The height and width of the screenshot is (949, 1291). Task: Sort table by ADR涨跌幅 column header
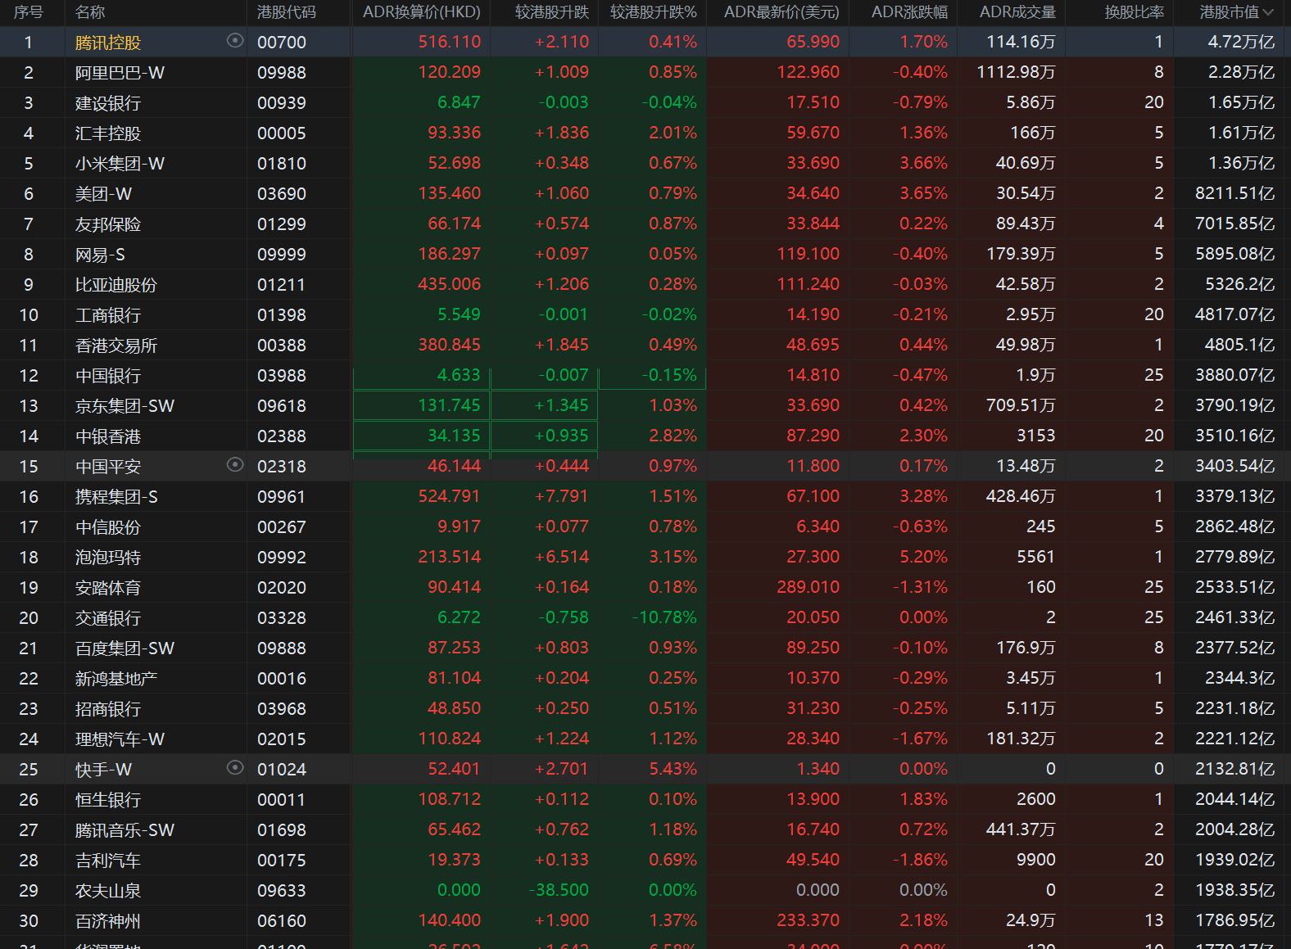click(x=909, y=12)
